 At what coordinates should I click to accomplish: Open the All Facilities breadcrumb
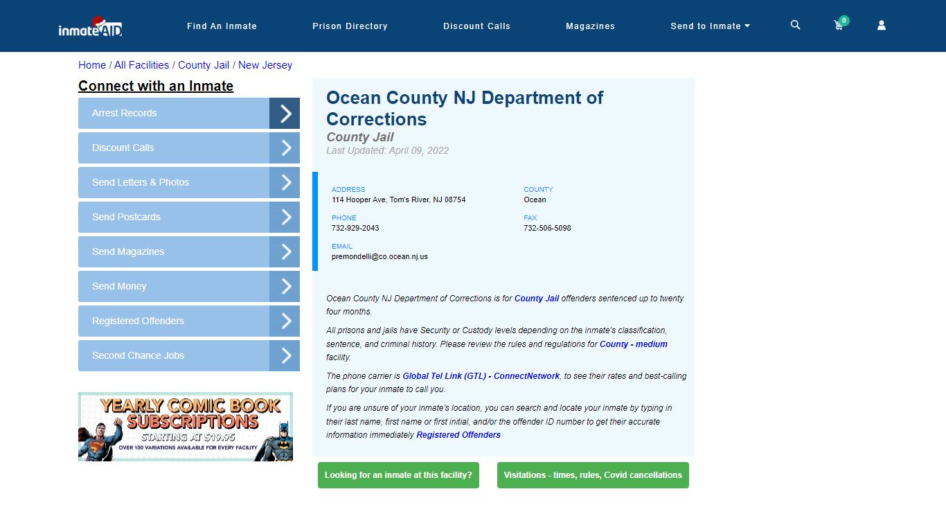pos(141,65)
